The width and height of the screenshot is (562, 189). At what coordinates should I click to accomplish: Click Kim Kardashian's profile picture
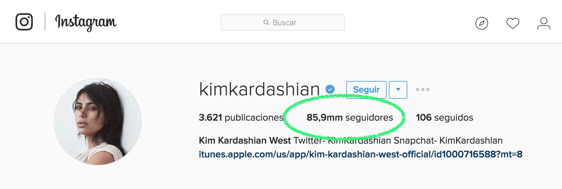tap(98, 122)
